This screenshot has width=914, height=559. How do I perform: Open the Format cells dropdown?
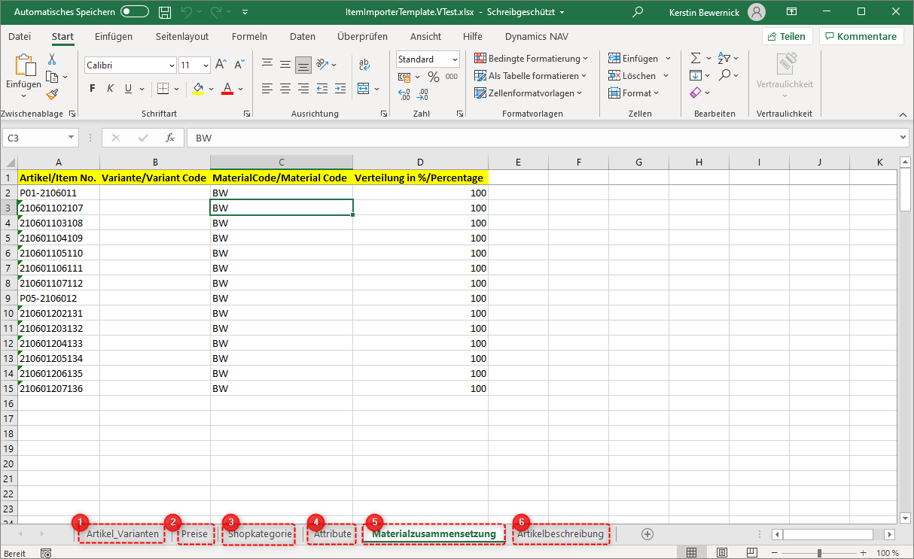633,93
